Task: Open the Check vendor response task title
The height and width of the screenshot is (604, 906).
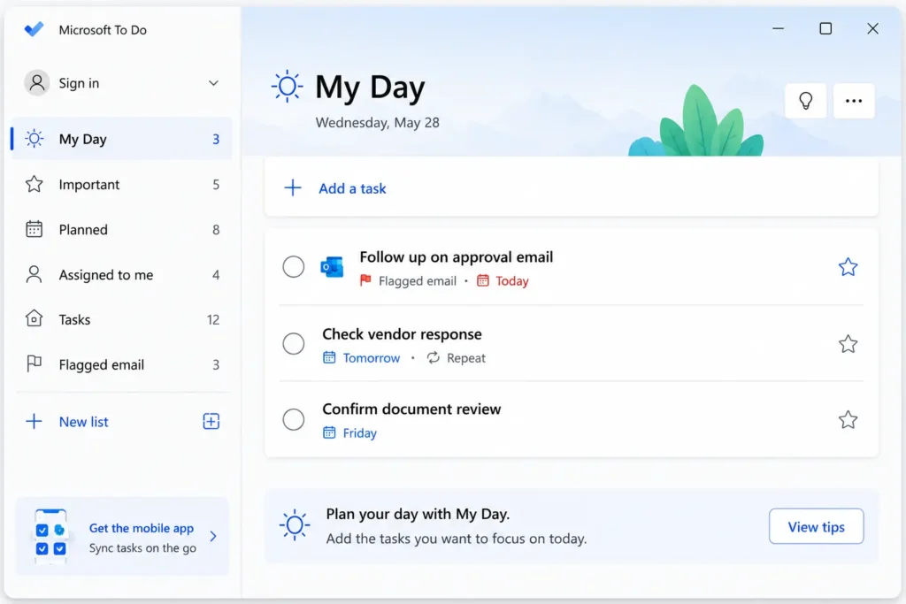Action: (x=402, y=334)
